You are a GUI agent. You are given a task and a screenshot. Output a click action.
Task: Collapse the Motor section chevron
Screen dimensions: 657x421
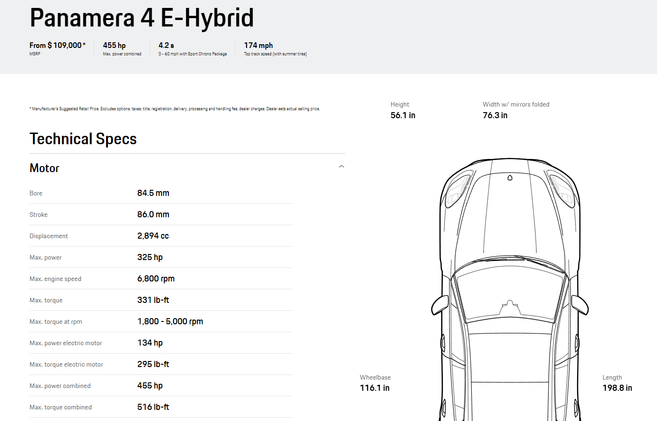click(342, 167)
